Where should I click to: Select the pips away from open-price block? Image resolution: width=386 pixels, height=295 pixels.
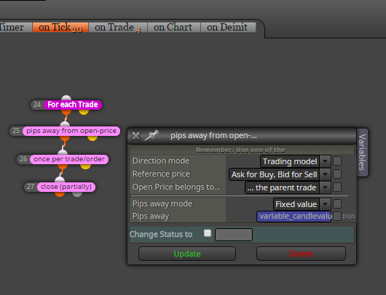point(71,131)
